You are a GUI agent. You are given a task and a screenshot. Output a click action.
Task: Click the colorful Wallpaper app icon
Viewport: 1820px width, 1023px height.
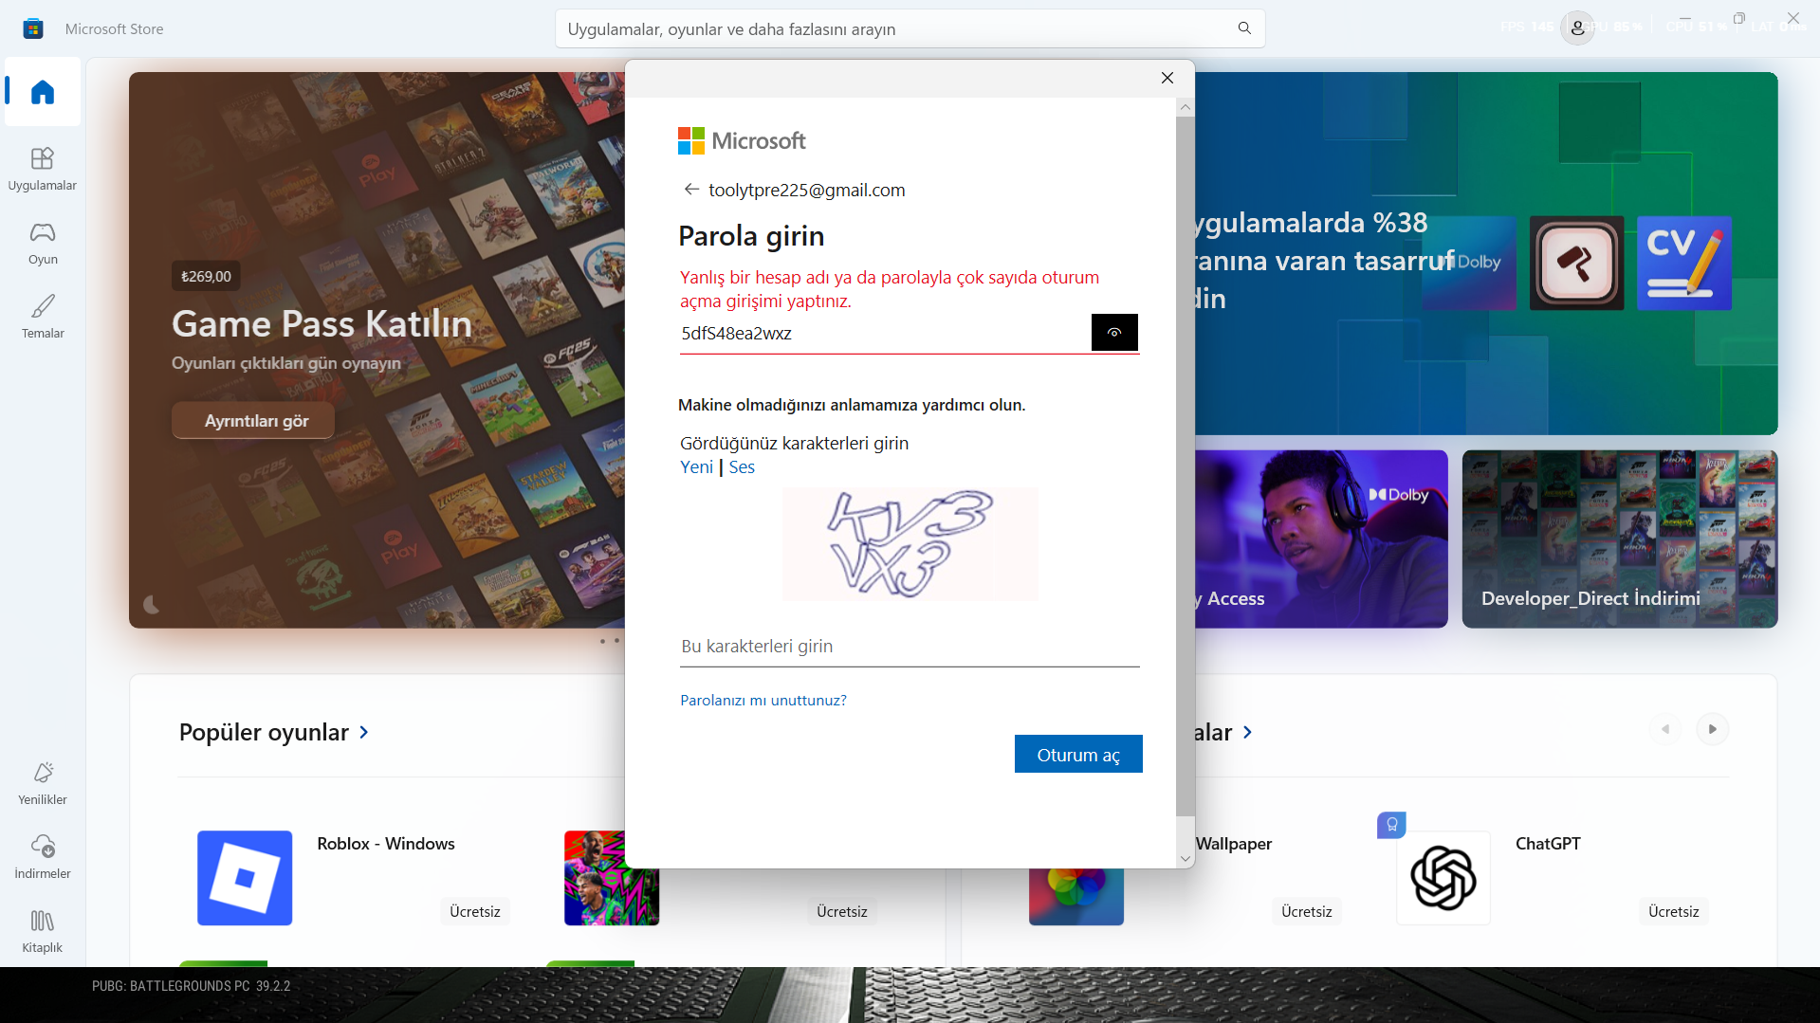point(1076,897)
